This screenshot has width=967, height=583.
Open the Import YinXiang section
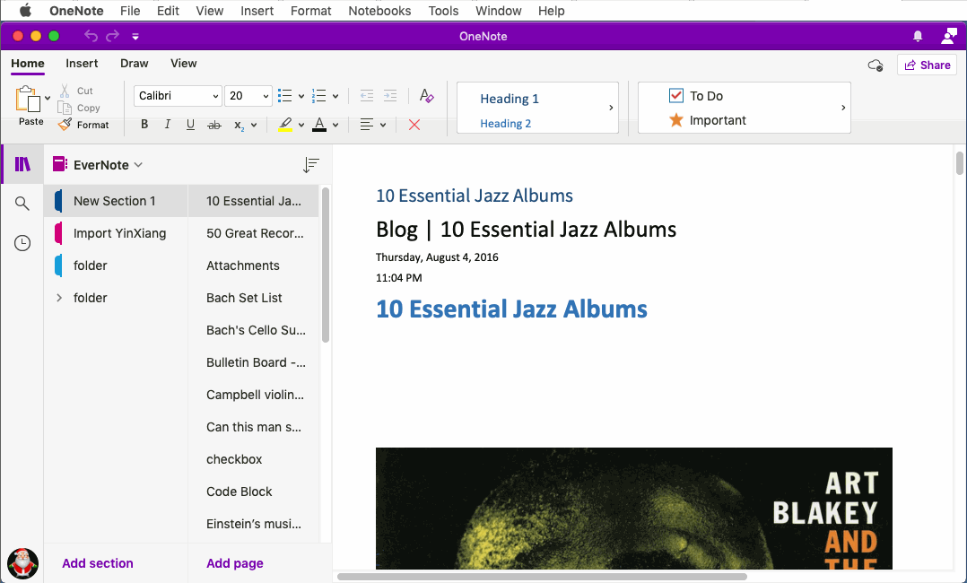point(116,233)
